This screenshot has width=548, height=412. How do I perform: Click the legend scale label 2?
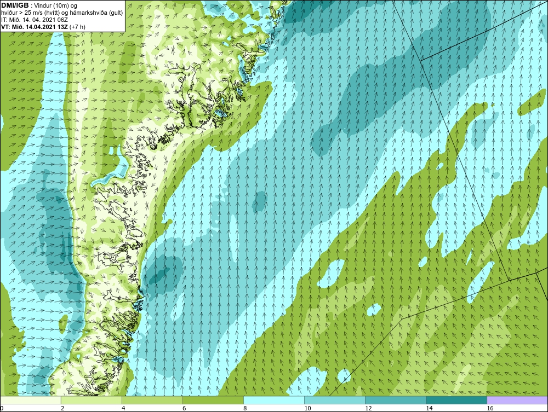(x=62, y=408)
